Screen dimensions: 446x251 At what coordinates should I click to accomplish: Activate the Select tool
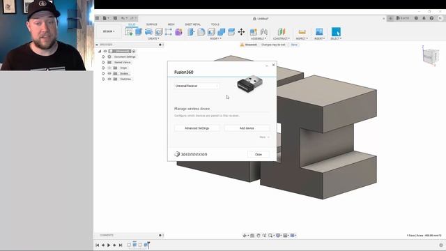(x=336, y=31)
